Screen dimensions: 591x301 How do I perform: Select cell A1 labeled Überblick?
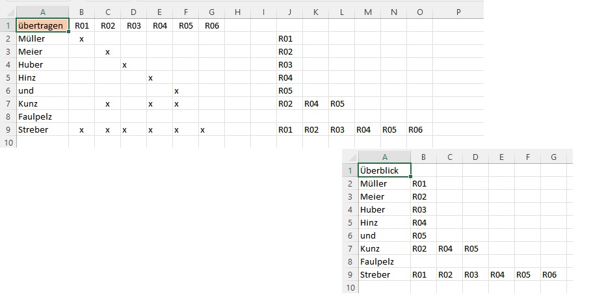tap(384, 170)
